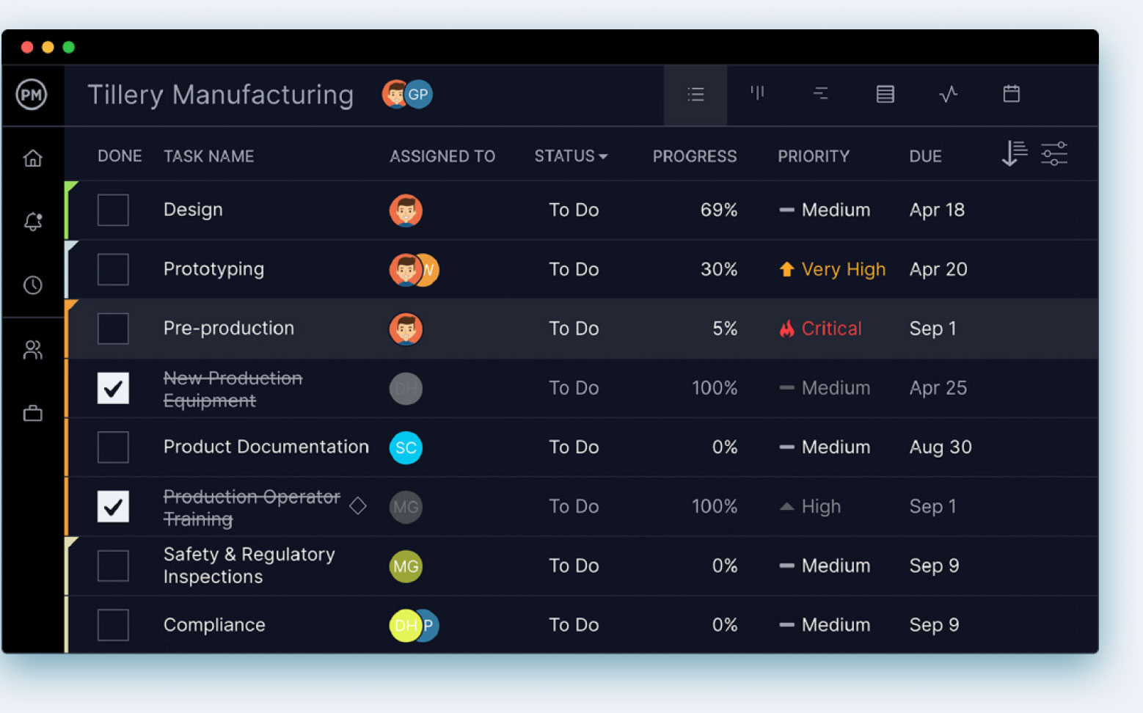1143x713 pixels.
Task: Open column filter settings
Action: point(1054,154)
